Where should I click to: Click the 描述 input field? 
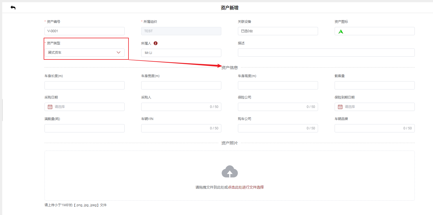pos(326,53)
